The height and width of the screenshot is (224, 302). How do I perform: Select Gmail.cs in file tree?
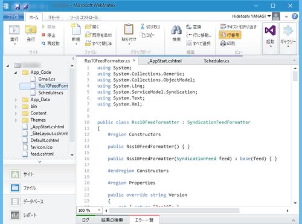click(x=47, y=79)
